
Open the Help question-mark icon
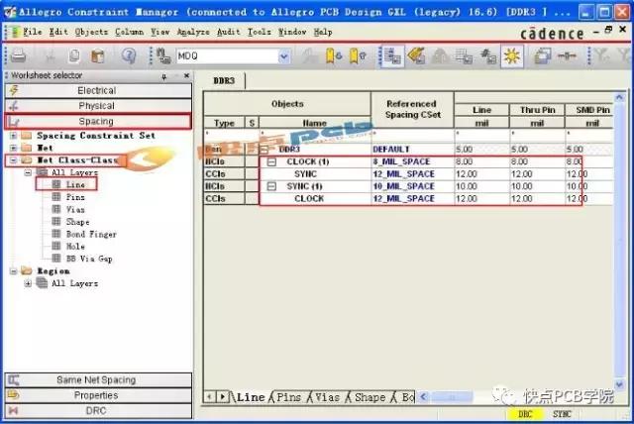129,55
